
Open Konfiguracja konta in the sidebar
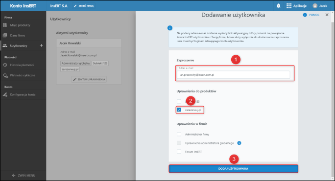[x=23, y=94]
